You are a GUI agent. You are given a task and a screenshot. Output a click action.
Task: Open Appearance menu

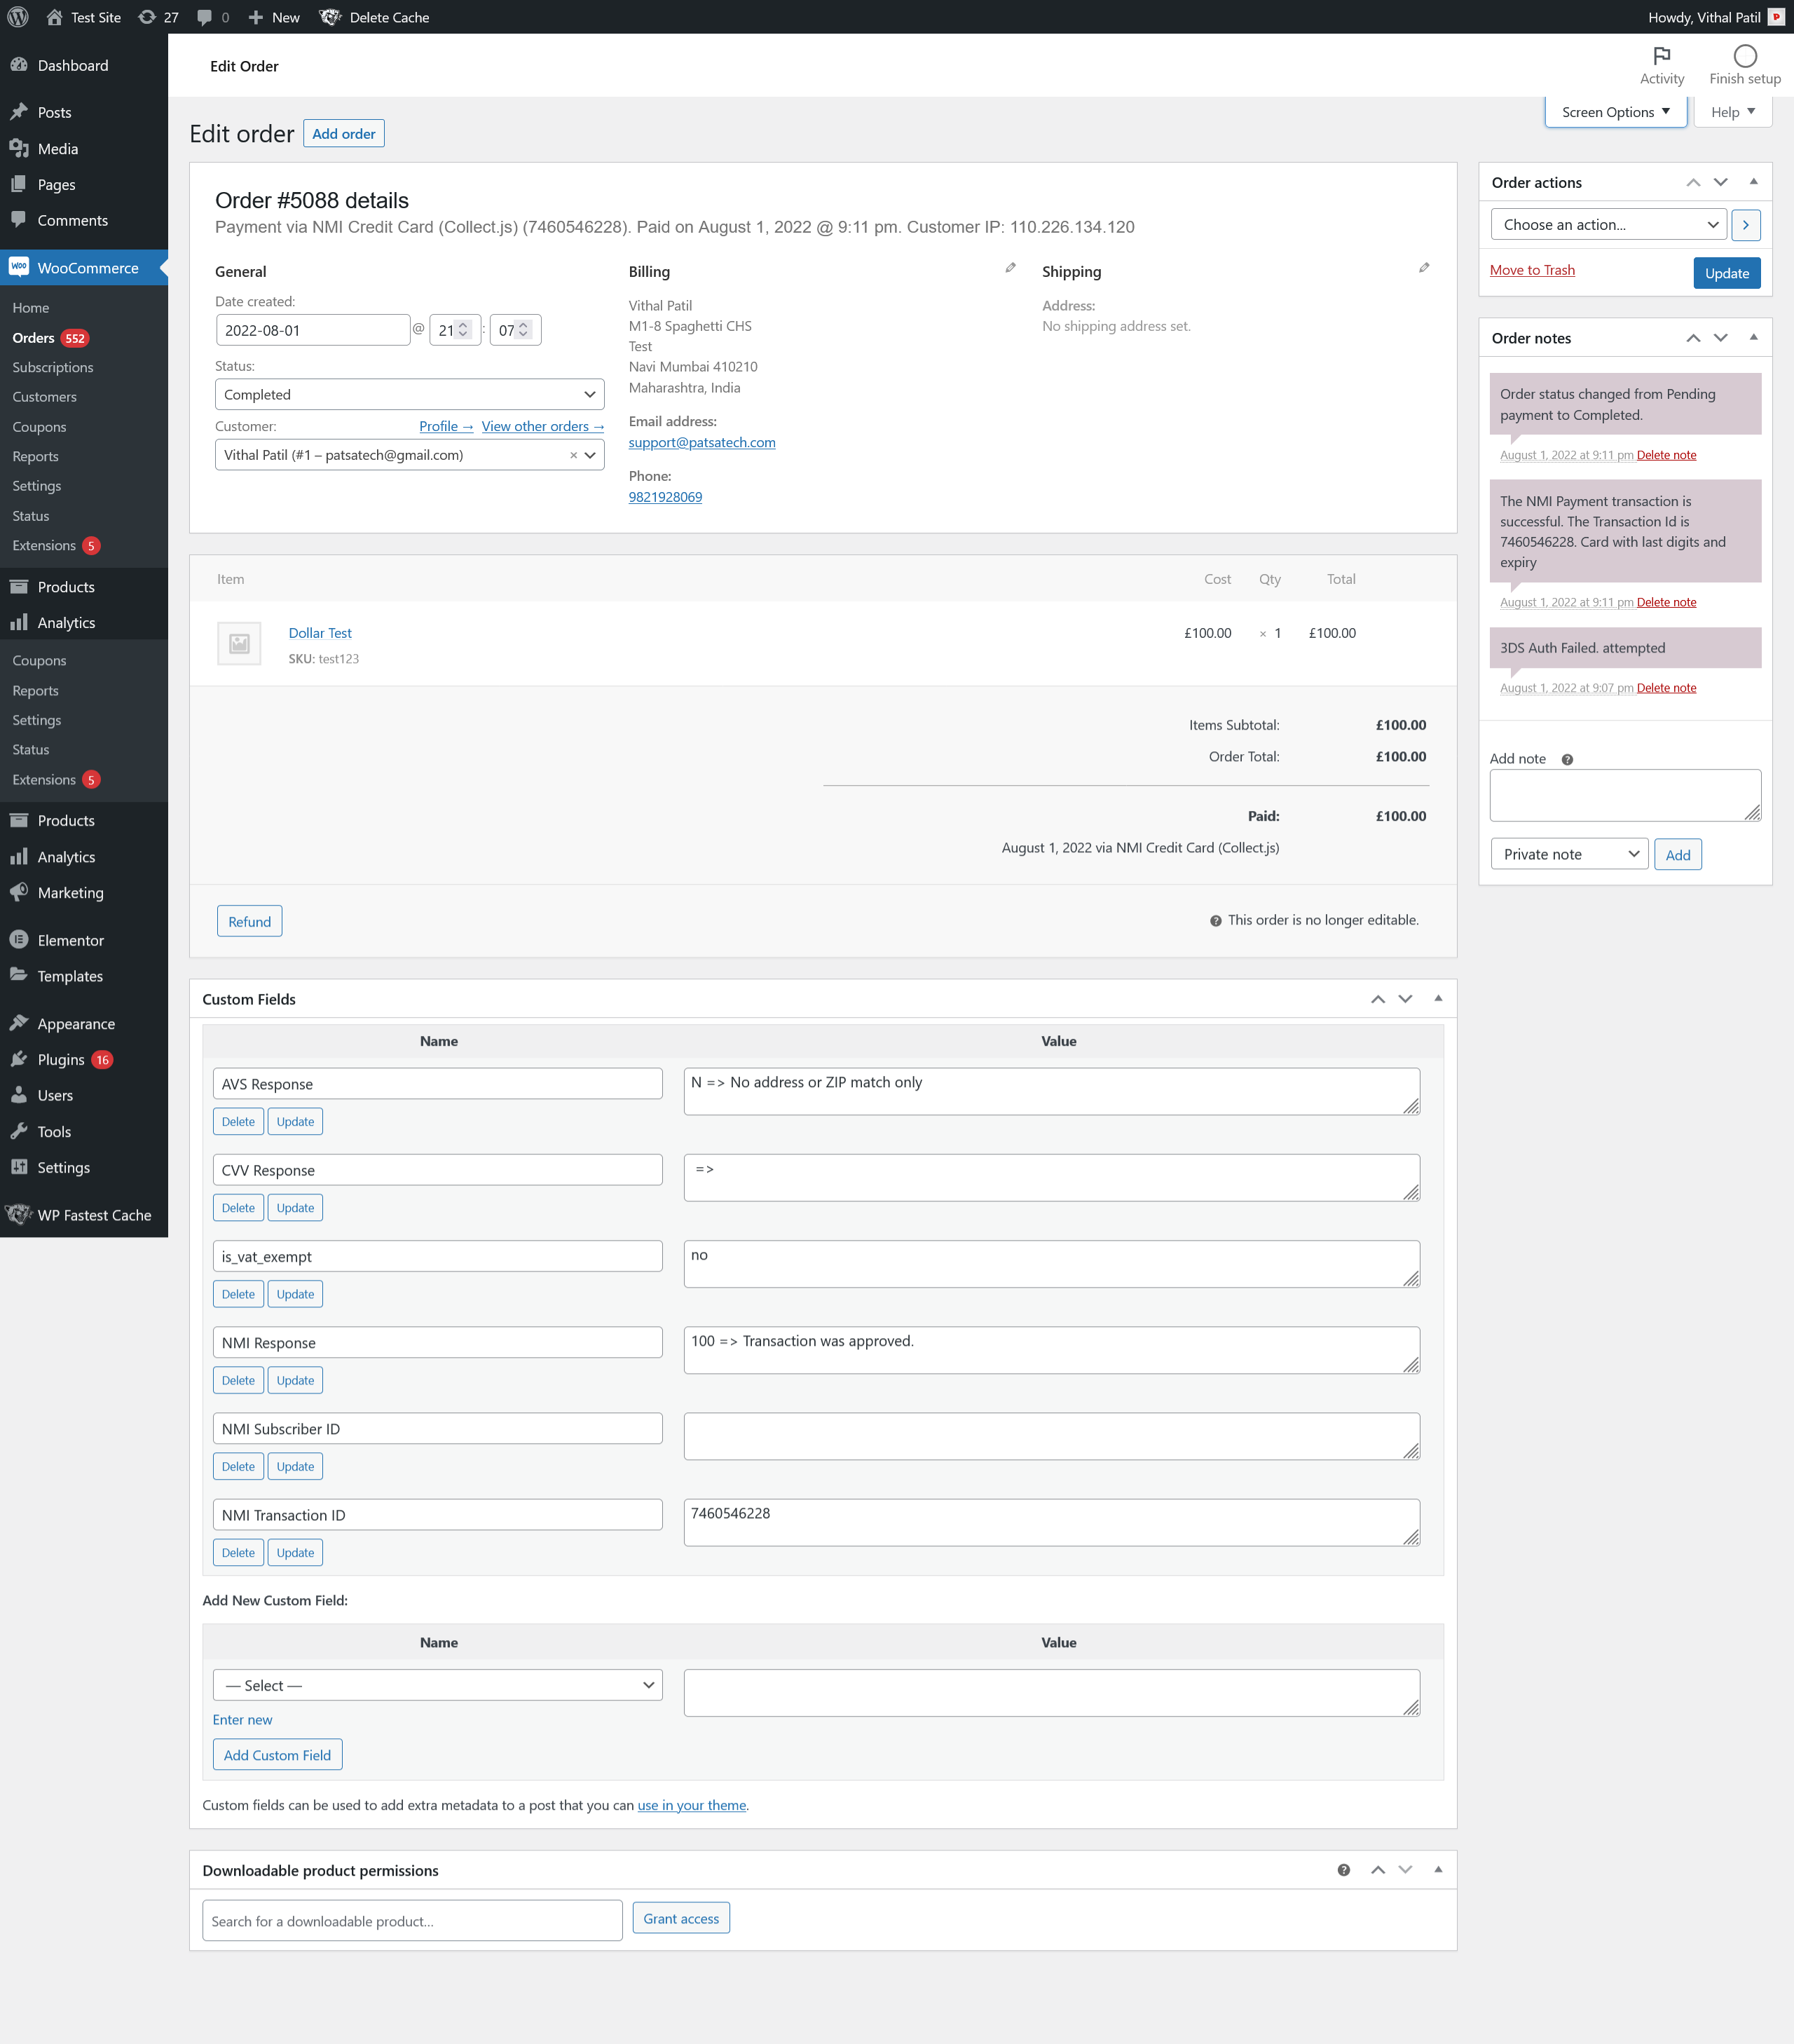pos(84,1023)
